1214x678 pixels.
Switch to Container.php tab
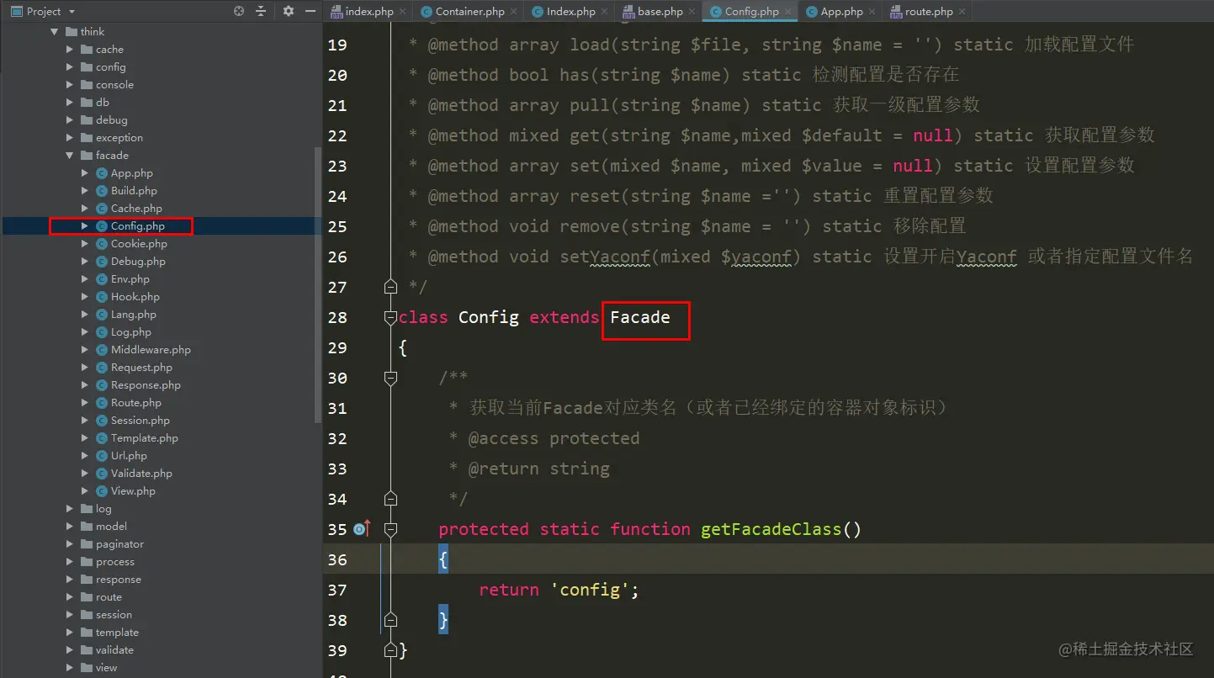click(x=470, y=12)
